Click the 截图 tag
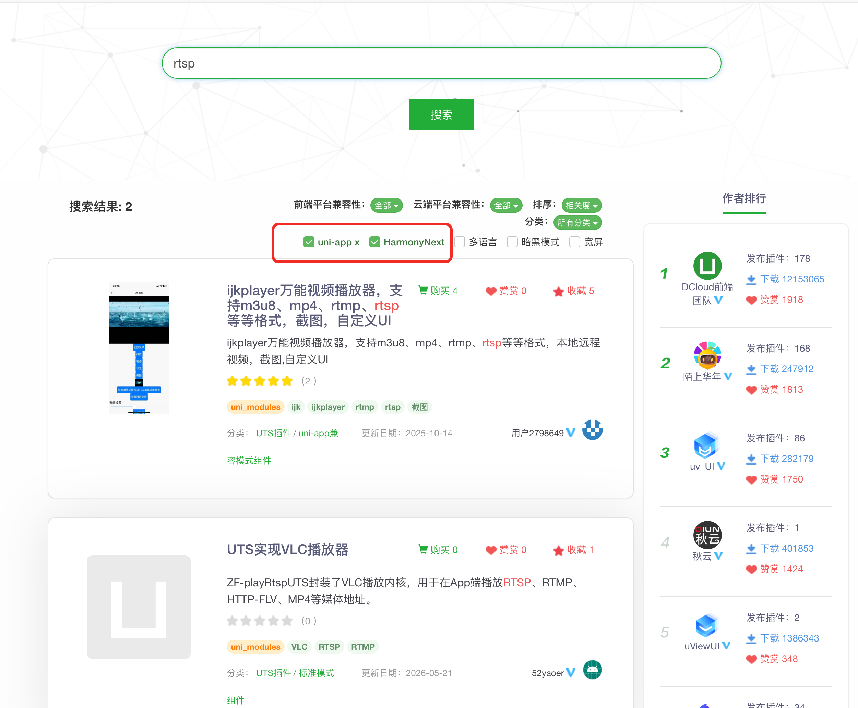Screen dimensions: 858x708 (x=420, y=407)
